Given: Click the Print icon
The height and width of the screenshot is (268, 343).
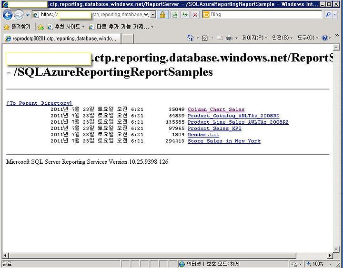Looking at the screenshot, I should click(229, 38).
